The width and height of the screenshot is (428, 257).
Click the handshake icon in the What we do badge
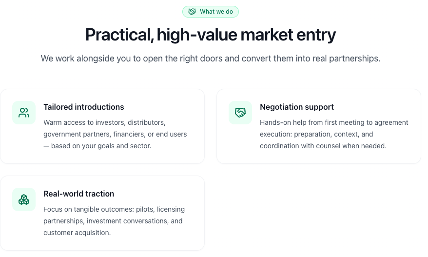[192, 12]
